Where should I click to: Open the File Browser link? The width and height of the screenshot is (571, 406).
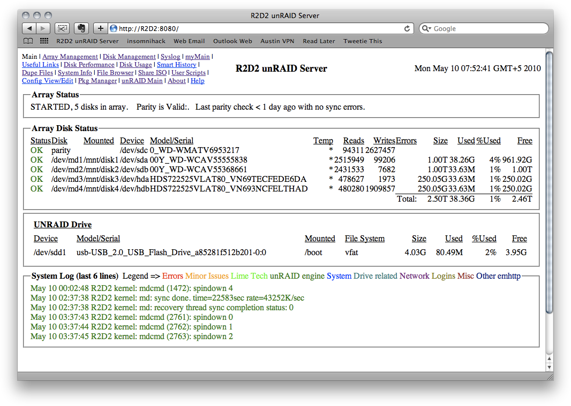tap(115, 72)
